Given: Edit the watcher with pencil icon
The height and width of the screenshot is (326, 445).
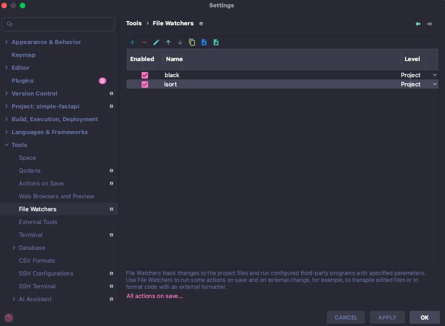Looking at the screenshot, I should [156, 43].
